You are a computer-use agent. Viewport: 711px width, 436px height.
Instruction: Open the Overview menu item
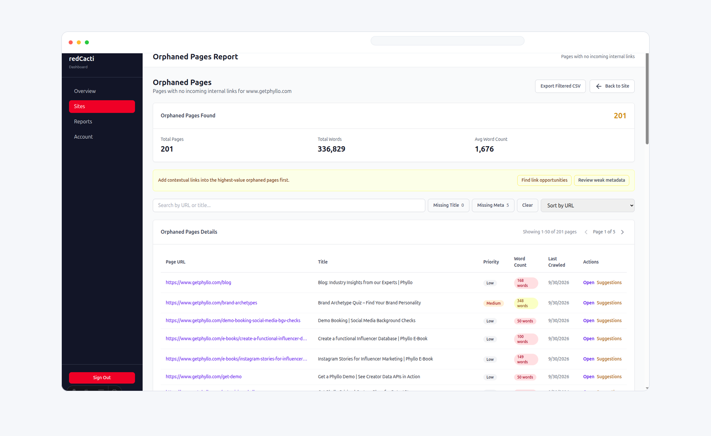pyautogui.click(x=102, y=91)
